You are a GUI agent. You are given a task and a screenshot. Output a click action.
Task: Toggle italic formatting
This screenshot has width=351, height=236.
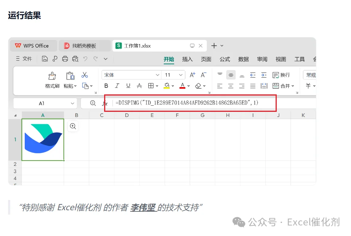click(x=117, y=86)
